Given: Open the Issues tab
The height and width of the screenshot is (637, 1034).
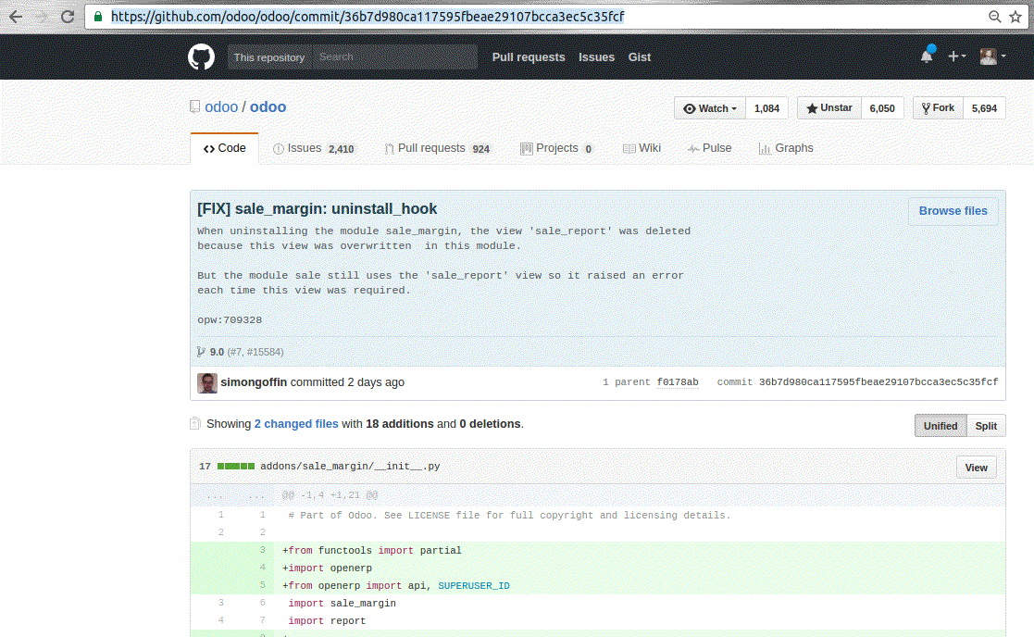Looking at the screenshot, I should tap(313, 148).
